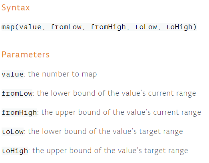Click the Parameters heading
The width and height of the screenshot is (209, 163).
coord(26,55)
